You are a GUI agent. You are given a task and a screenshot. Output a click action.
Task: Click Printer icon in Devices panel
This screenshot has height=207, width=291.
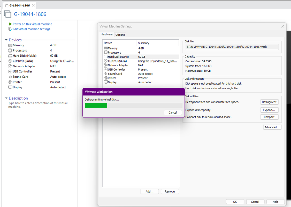pos(10,82)
